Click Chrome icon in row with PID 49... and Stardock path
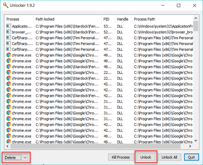Viewport: 203px width, 165px height. [9, 67]
